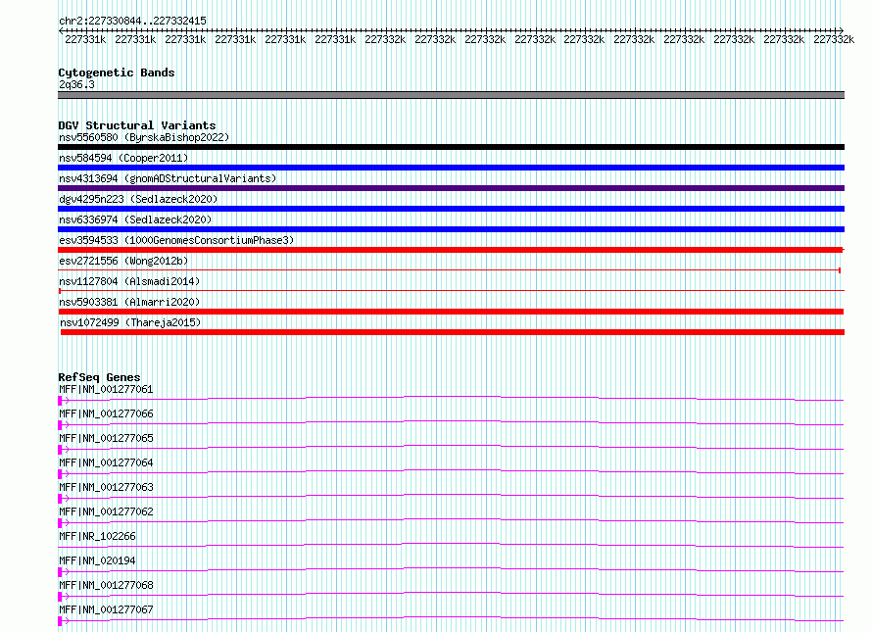
Task: Click the thin red nsv1127804 variant line
Action: 451,290
